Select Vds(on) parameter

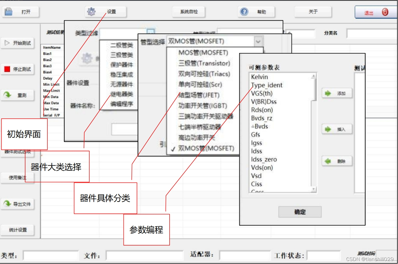click(x=262, y=167)
